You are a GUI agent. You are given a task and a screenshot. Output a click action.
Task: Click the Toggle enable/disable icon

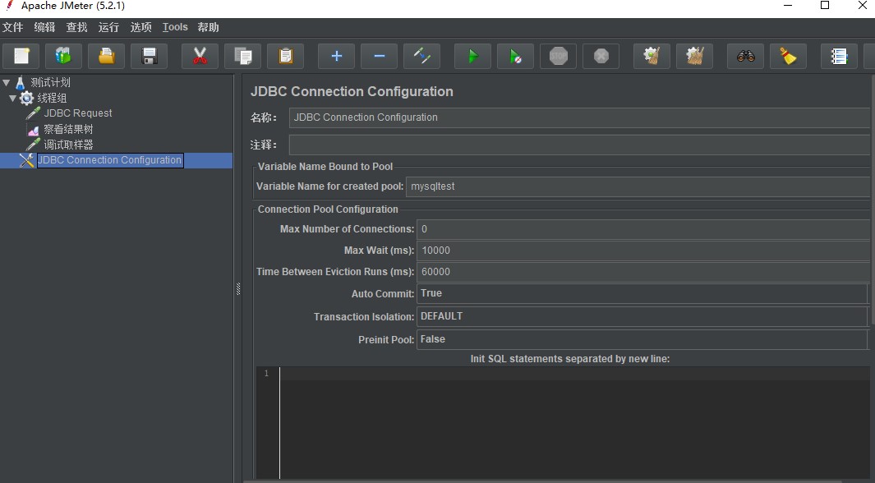[421, 57]
